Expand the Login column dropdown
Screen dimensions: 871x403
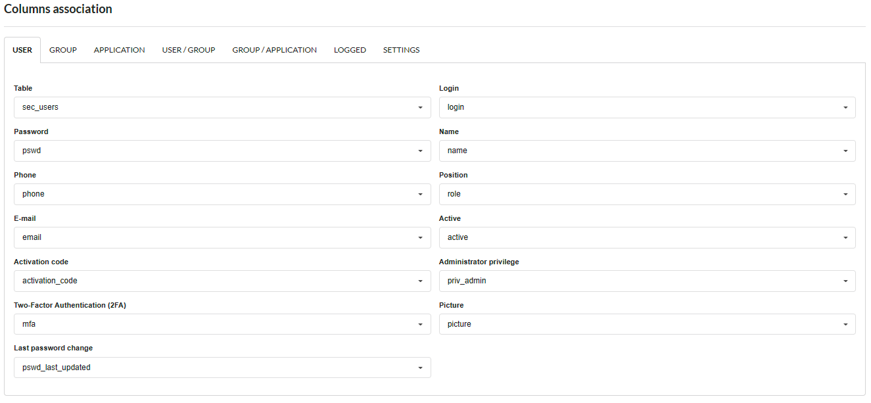[646, 107]
